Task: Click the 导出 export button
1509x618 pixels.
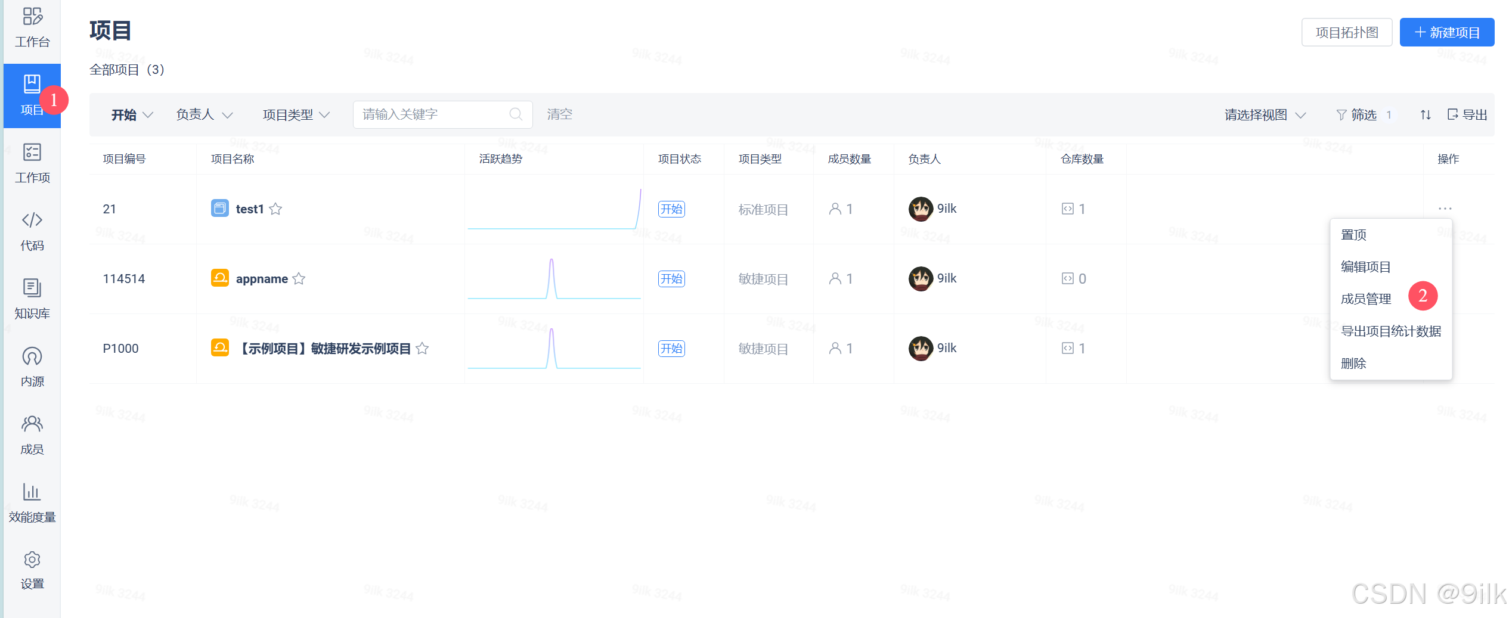Action: (x=1467, y=114)
